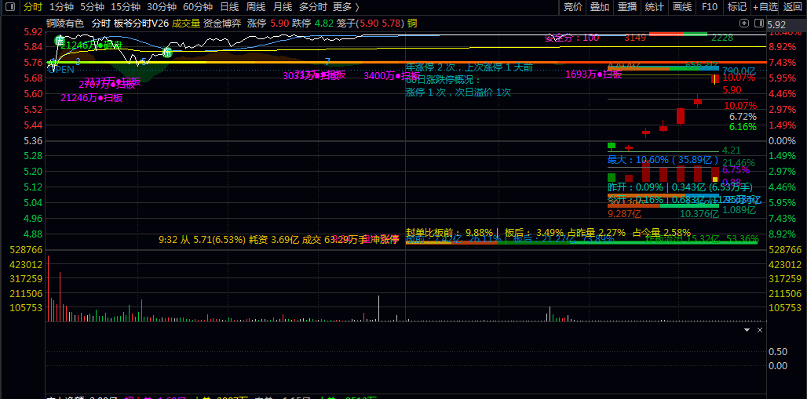Click the 21246万●扫板 annotation
This screenshot has width=807, height=399.
[92, 98]
